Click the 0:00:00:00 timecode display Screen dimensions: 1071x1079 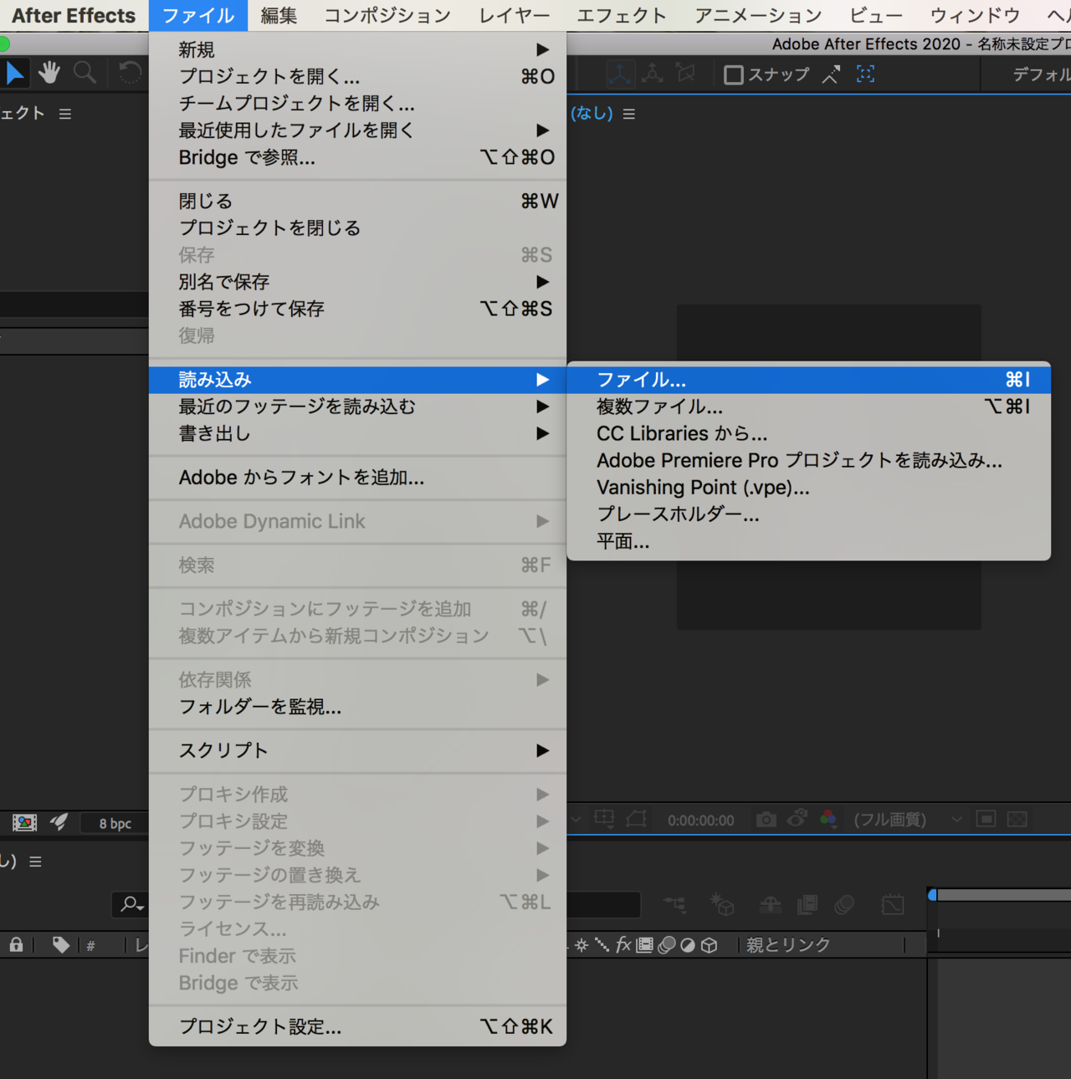(x=701, y=821)
